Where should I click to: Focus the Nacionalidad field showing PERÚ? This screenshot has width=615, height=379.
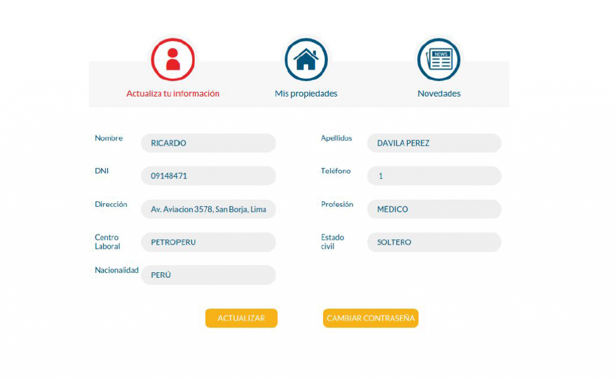[208, 275]
